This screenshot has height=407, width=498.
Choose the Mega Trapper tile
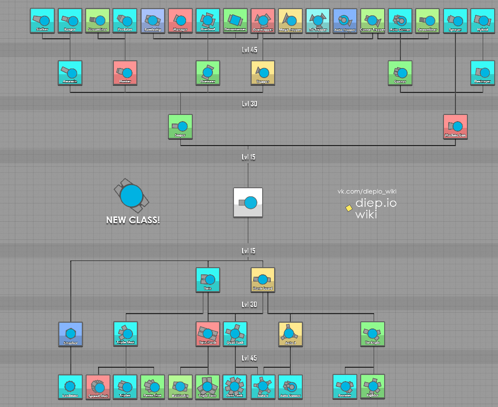290,21
